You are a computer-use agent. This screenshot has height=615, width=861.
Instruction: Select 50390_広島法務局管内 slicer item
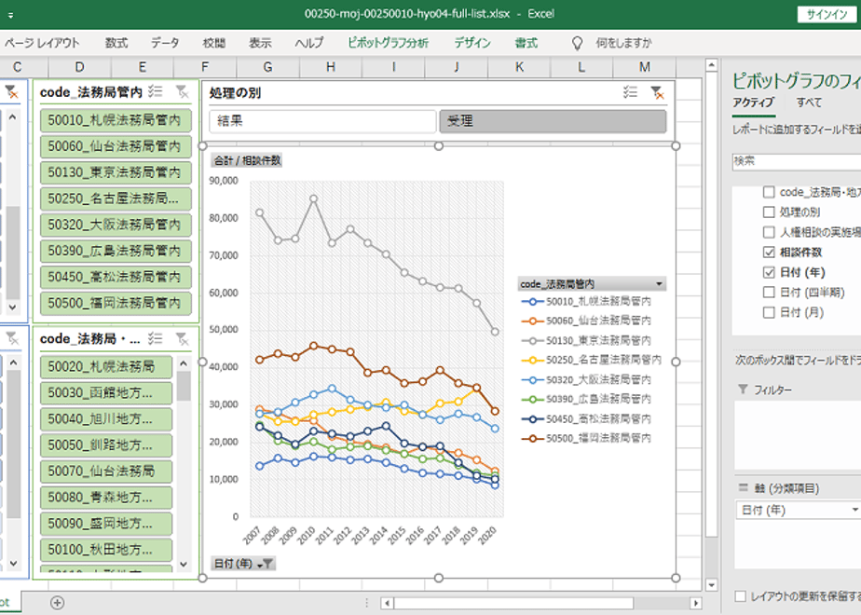pyautogui.click(x=116, y=251)
